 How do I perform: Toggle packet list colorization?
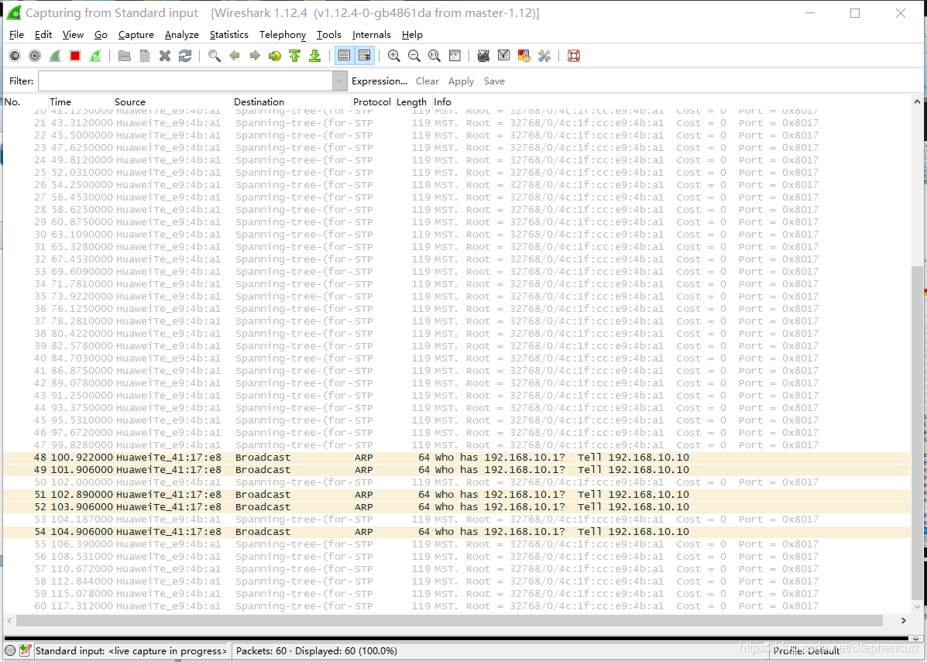(344, 56)
